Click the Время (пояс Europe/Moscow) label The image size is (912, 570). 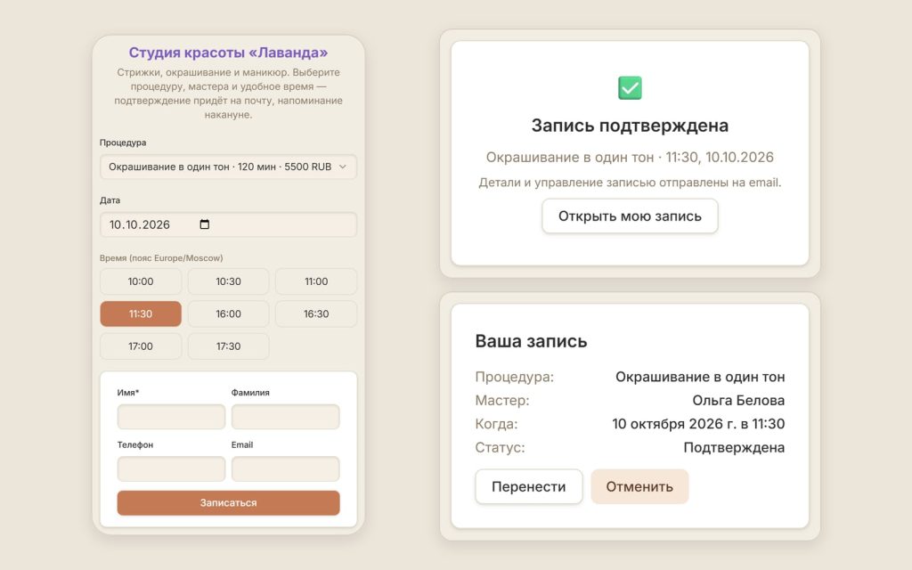pyautogui.click(x=161, y=258)
